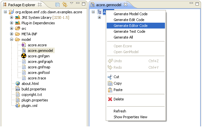The height and width of the screenshot is (127, 204).
Task: Choose Generate All
Action: pyautogui.click(x=136, y=37)
